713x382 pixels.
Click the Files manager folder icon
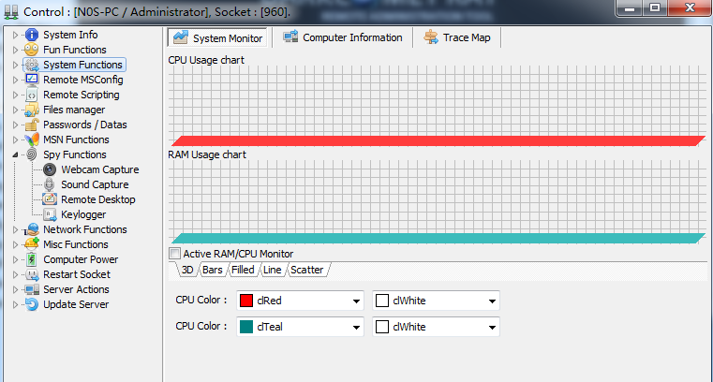32,110
